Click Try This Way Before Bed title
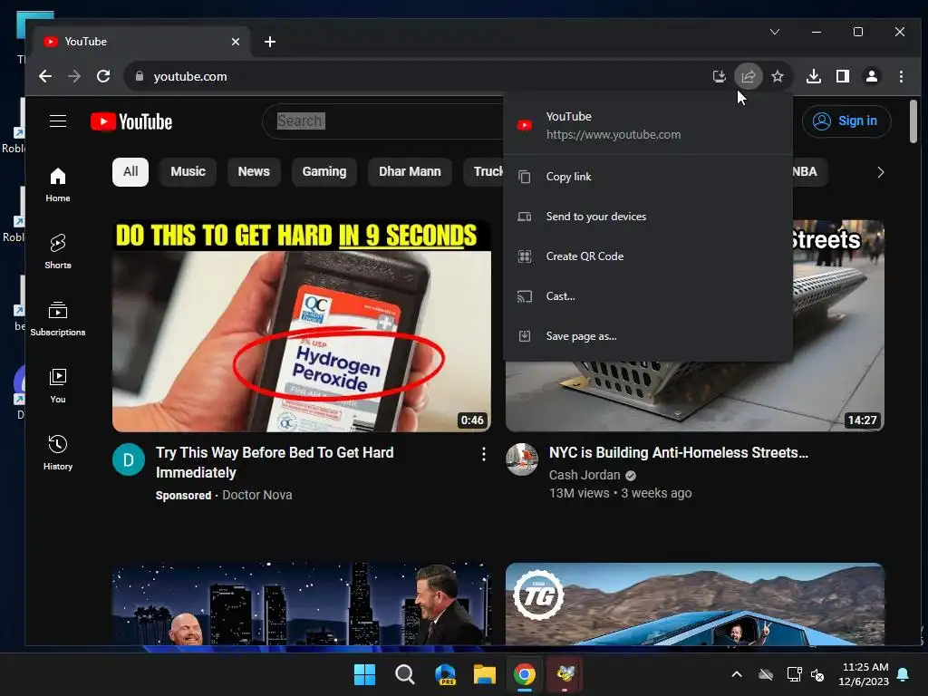The height and width of the screenshot is (696, 928). click(275, 462)
